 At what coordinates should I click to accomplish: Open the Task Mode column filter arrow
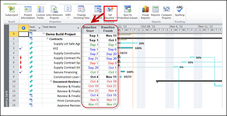(40, 28)
